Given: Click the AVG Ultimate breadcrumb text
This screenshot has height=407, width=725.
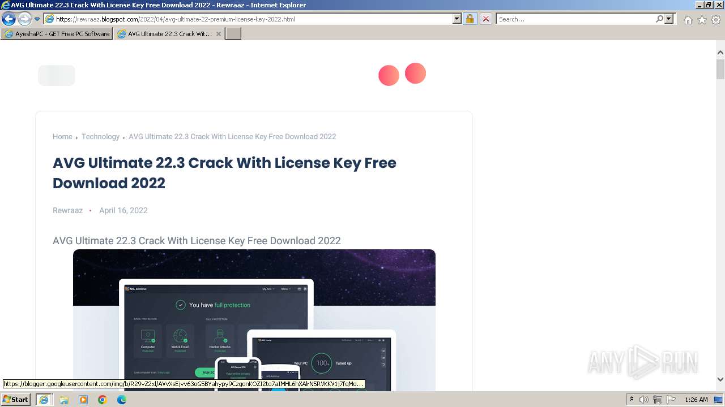Looking at the screenshot, I should click(x=232, y=137).
